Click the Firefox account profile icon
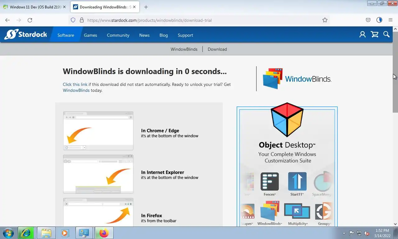 coord(379,20)
